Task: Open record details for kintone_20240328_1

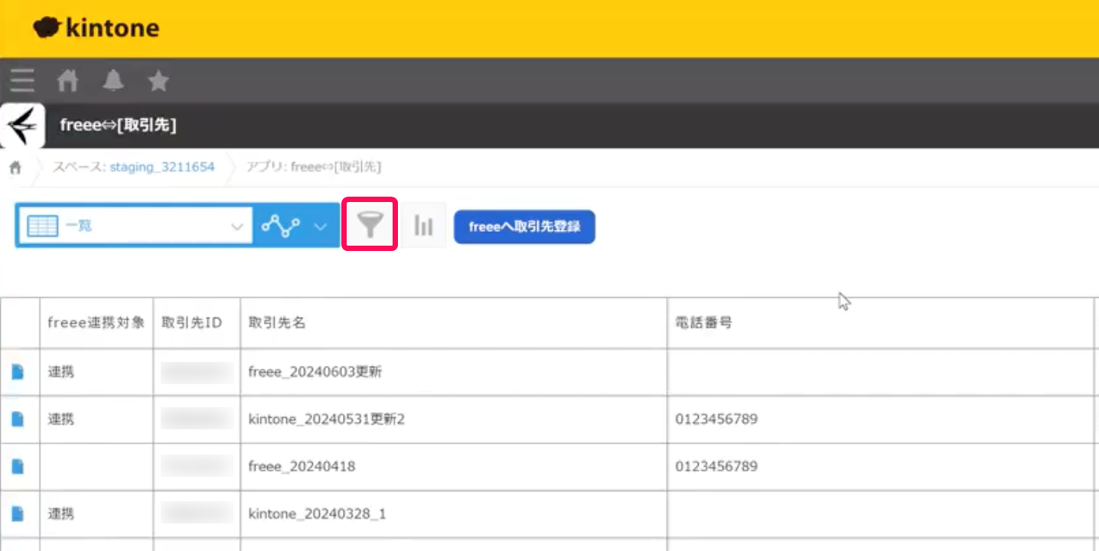Action: 18,514
